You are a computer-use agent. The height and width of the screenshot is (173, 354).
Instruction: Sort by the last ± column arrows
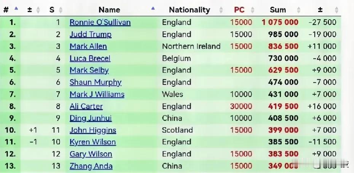(336, 10)
